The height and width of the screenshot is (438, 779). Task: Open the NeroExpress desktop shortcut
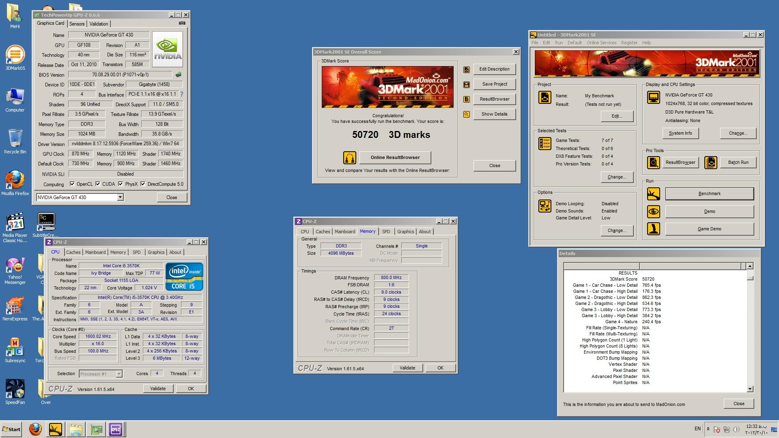coord(15,308)
